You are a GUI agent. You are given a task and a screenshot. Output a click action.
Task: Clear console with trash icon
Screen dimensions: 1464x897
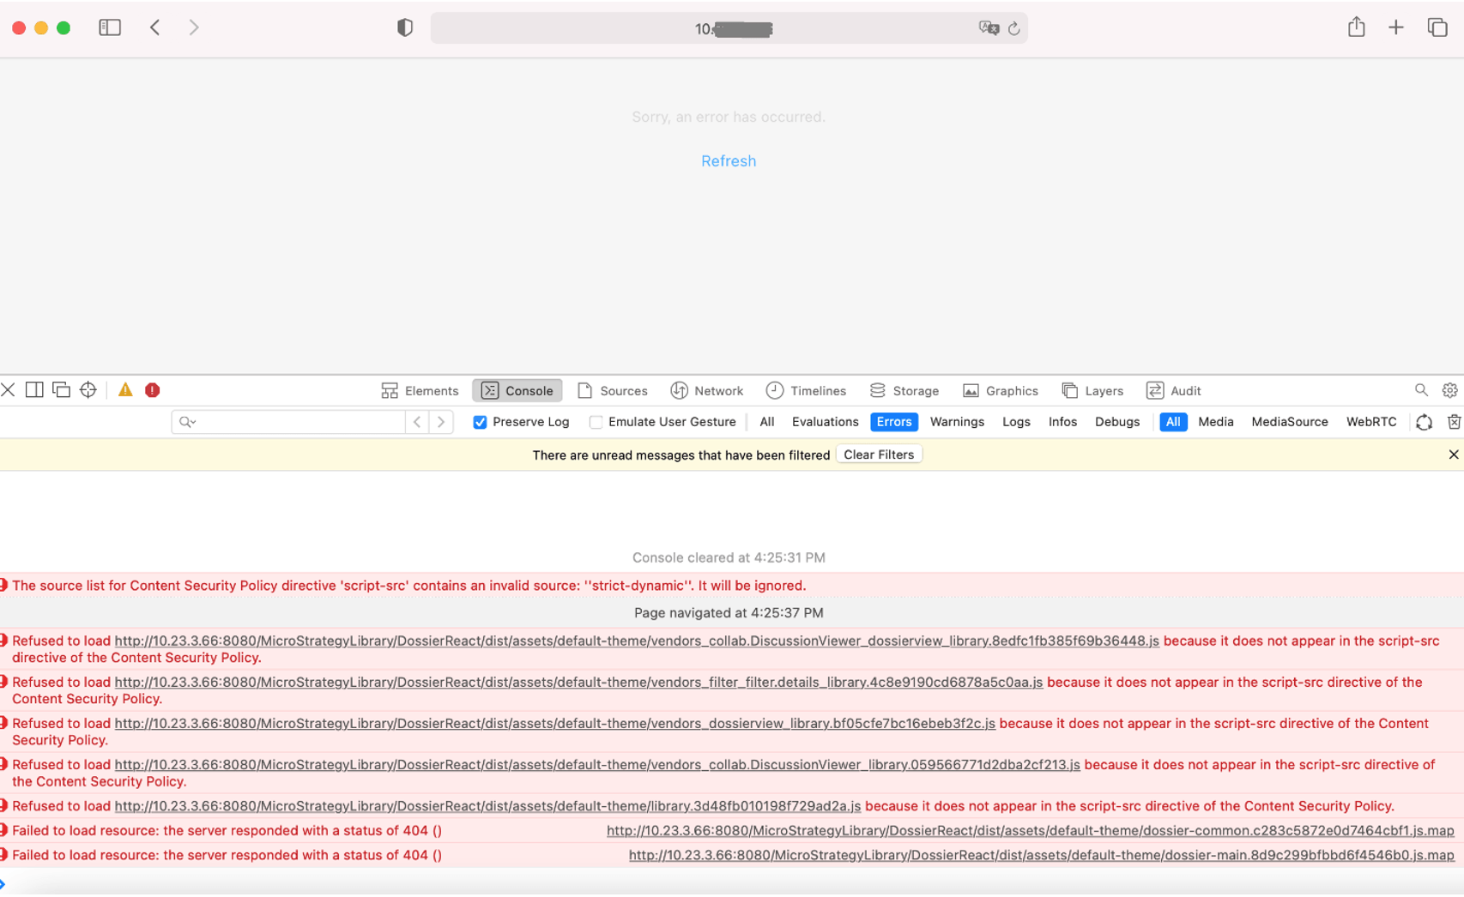(1453, 422)
